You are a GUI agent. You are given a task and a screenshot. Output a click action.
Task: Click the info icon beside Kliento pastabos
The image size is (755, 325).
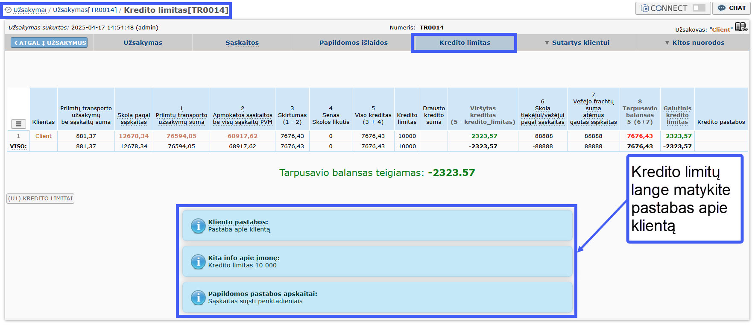(x=198, y=225)
